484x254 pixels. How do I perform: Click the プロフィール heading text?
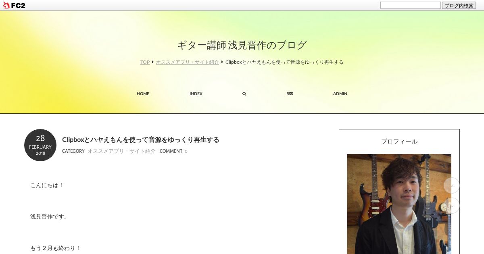click(x=399, y=142)
